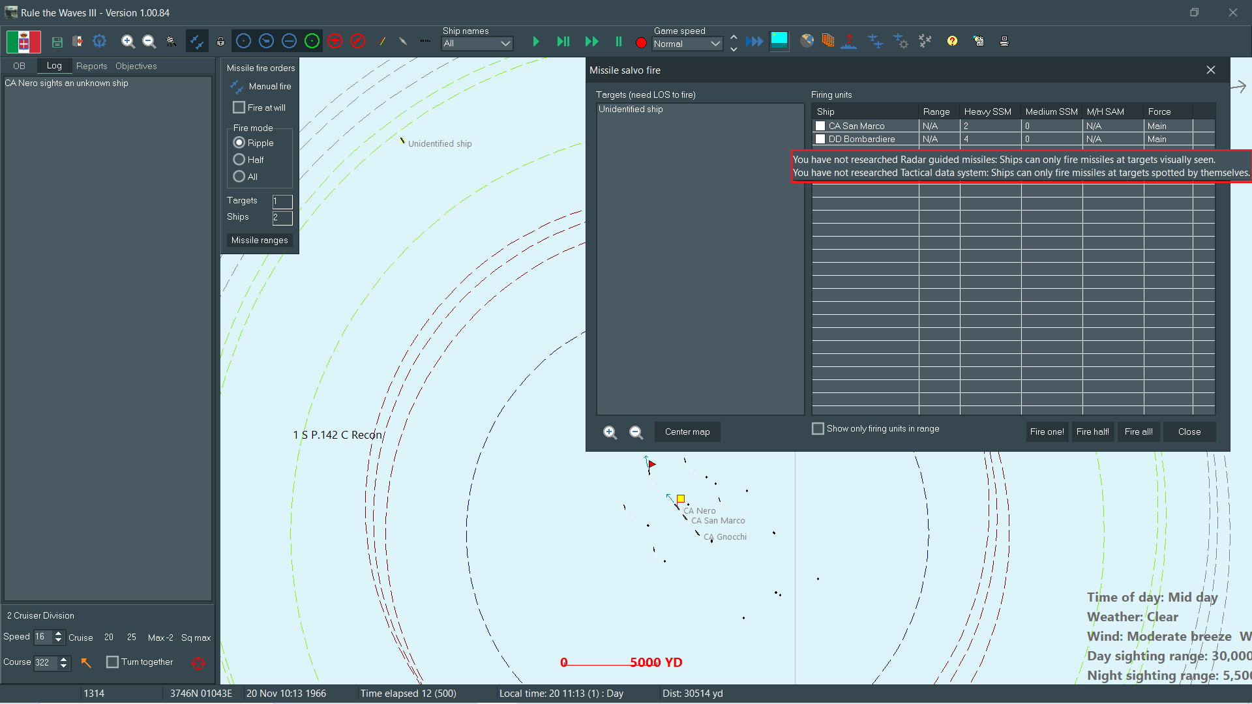Click the Fire all! button
The width and height of the screenshot is (1252, 704).
tap(1139, 432)
